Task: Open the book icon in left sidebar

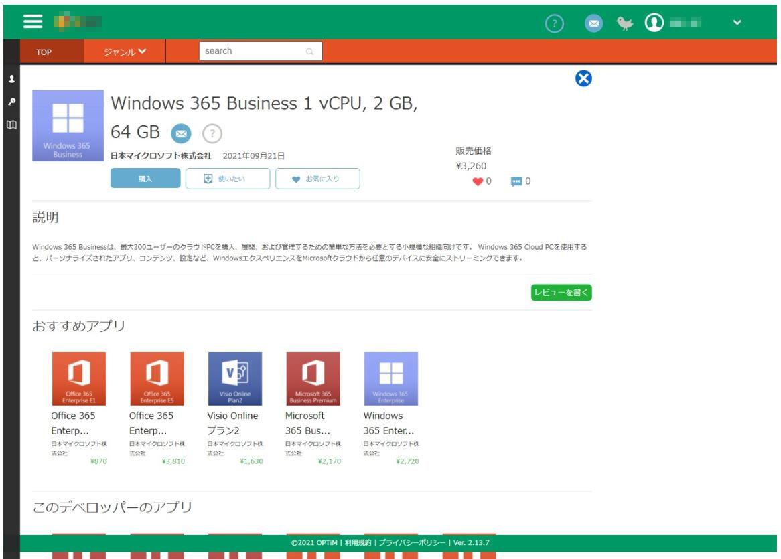Action: 11,125
